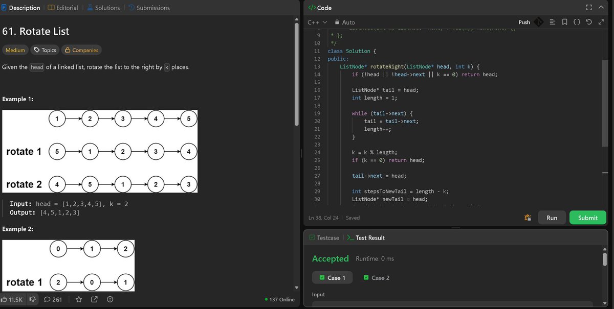This screenshot has width=614, height=309.
Task: Open the Submissions tab
Action: coord(148,8)
